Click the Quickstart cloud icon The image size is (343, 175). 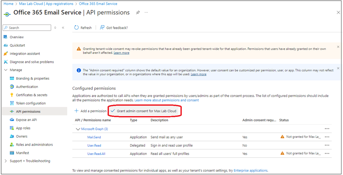point(6,45)
